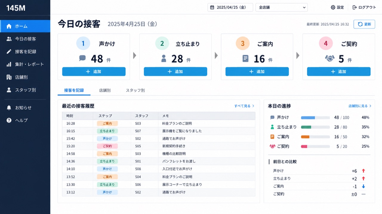382x214 pixels.
Task: Open 接客を記録 pencil icon in sidebar
Action: (x=9, y=51)
